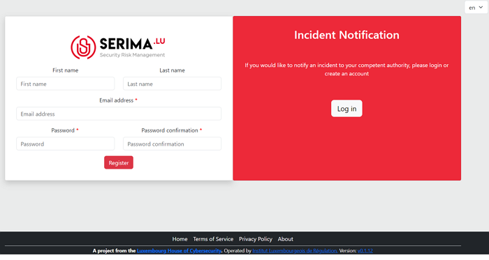The image size is (489, 260).
Task: Open the About footer link
Action: pyautogui.click(x=285, y=239)
